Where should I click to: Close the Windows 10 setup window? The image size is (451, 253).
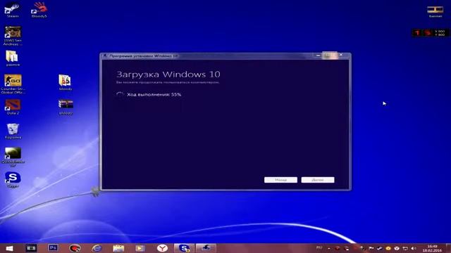pyautogui.click(x=341, y=55)
